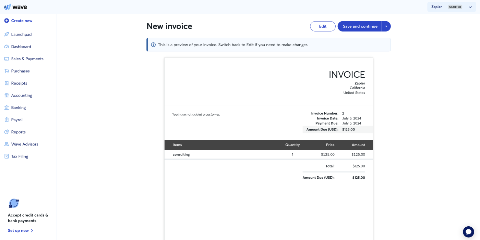Click Invoice Number value 2
The image size is (480, 240).
(343, 113)
